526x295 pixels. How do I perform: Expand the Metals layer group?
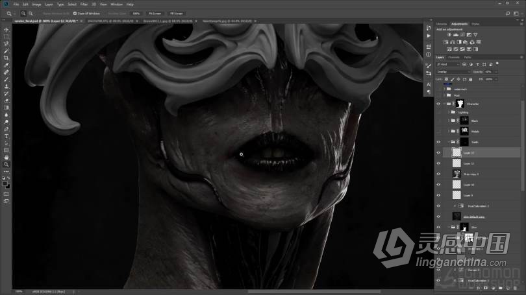pyautogui.click(x=449, y=131)
